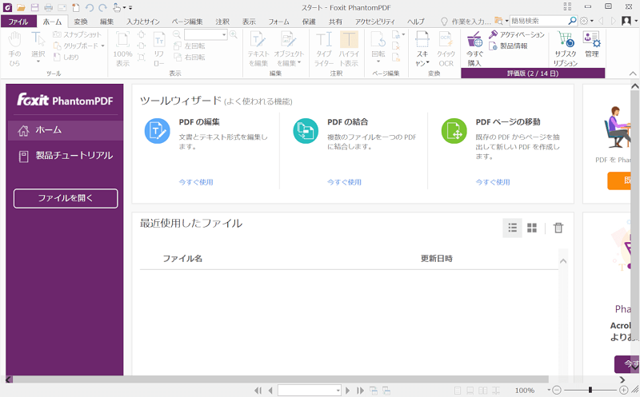The image size is (640, 397).
Task: Switch recent files to list view
Action: click(513, 228)
